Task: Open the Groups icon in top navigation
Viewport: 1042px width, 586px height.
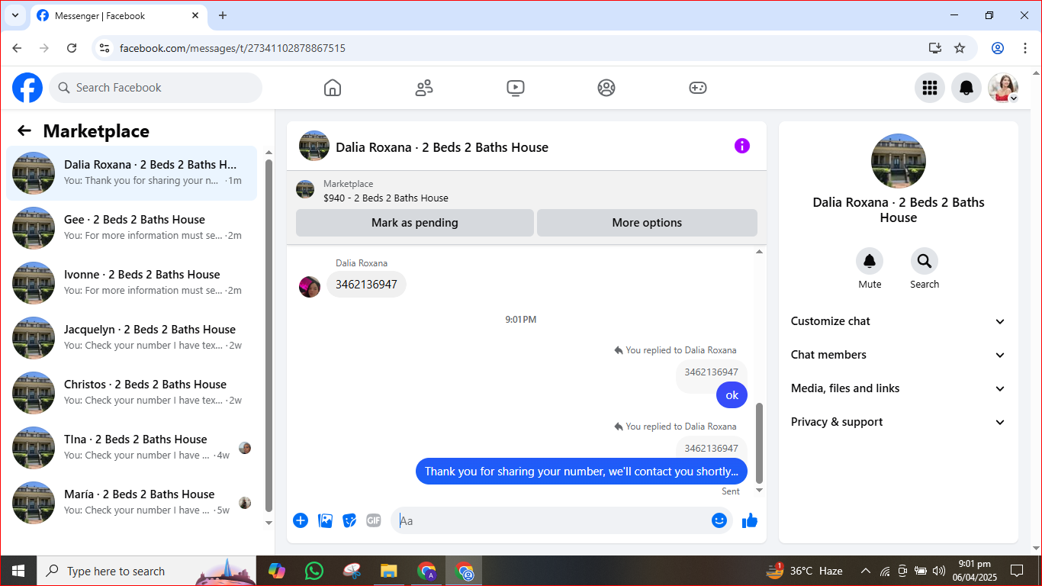Action: tap(606, 88)
